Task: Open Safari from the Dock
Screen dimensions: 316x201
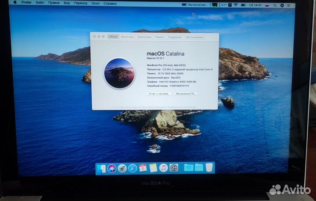Action: [133, 168]
